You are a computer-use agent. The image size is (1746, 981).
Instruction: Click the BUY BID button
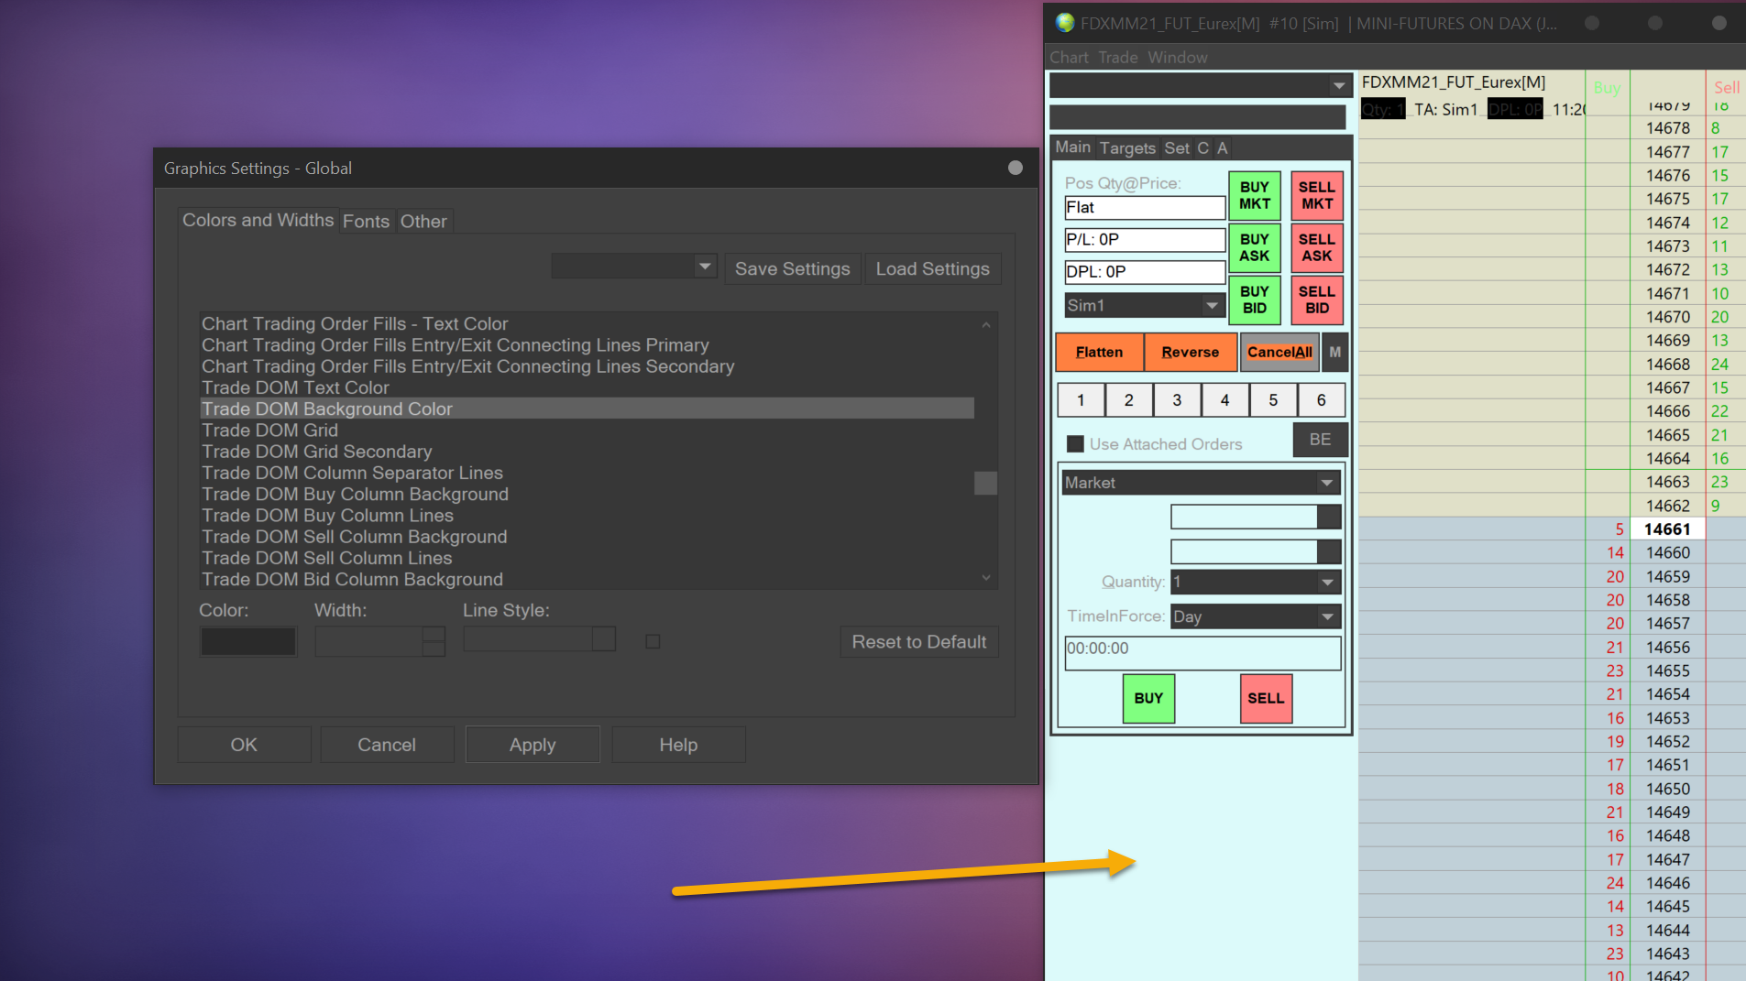click(1255, 300)
